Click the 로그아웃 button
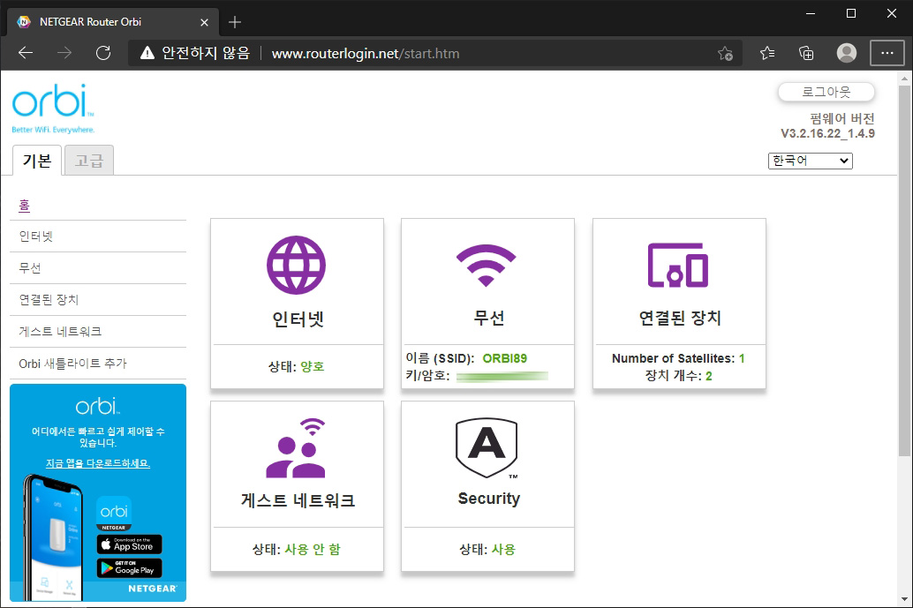 826,92
